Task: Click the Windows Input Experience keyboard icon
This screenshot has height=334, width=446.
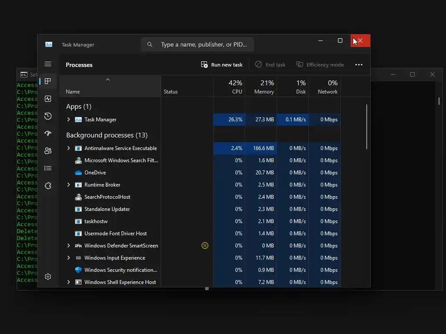Action: (78, 257)
